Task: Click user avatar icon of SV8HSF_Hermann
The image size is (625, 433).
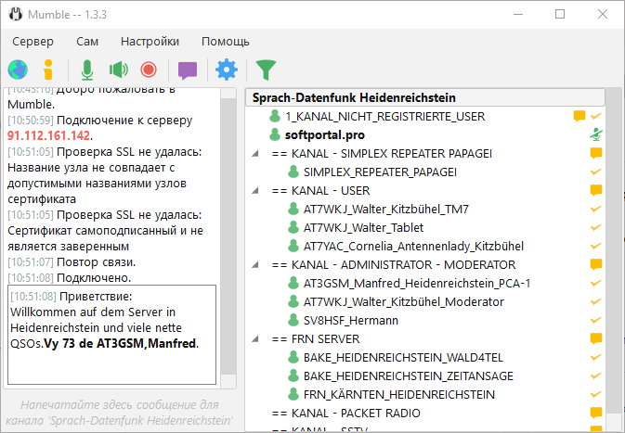Action: (x=293, y=321)
